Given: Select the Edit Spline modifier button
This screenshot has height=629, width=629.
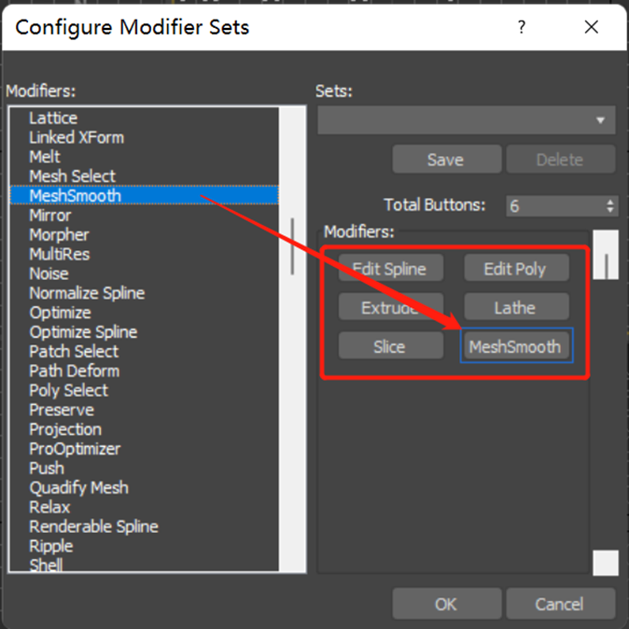Looking at the screenshot, I should (x=389, y=269).
